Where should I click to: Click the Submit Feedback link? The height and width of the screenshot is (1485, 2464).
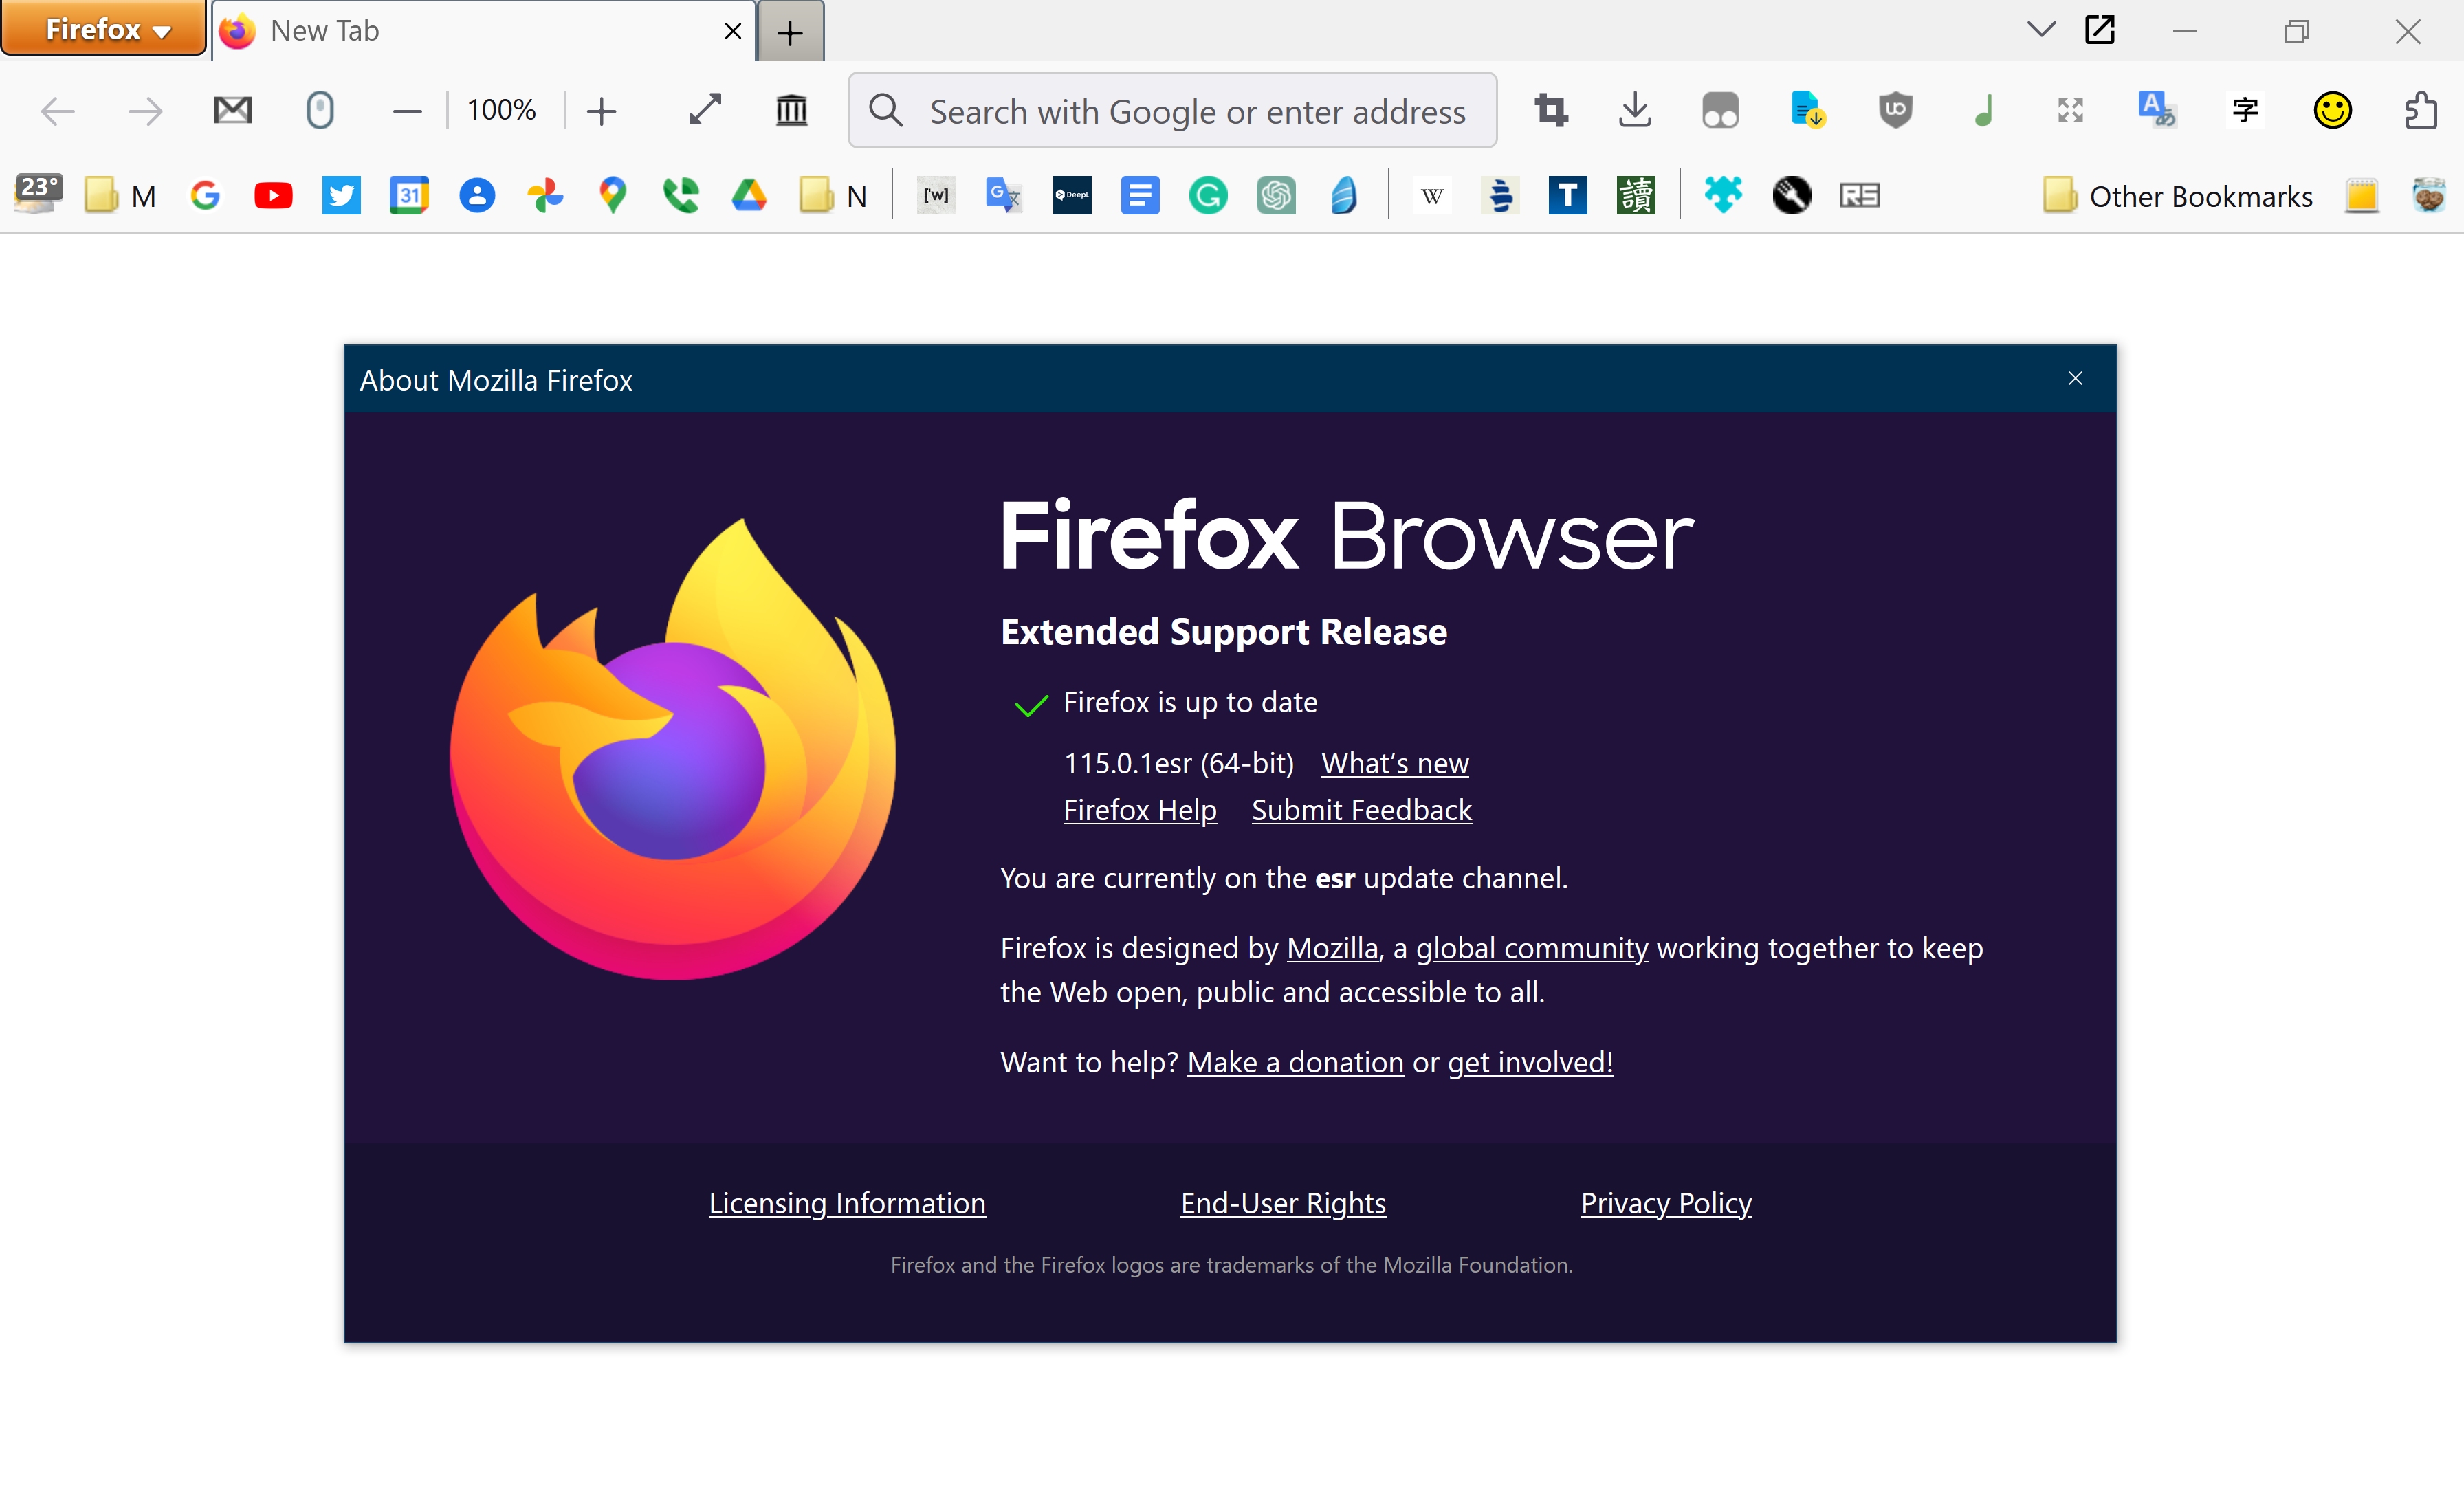click(x=1362, y=810)
